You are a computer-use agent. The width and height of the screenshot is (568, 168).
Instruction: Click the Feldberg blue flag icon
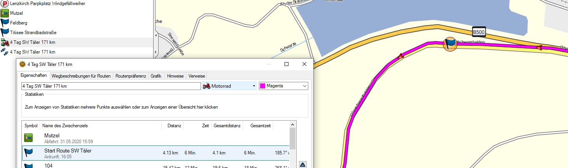point(5,23)
